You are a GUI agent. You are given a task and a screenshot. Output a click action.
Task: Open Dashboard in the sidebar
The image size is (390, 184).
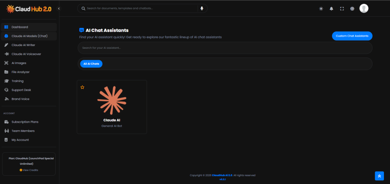click(29, 27)
